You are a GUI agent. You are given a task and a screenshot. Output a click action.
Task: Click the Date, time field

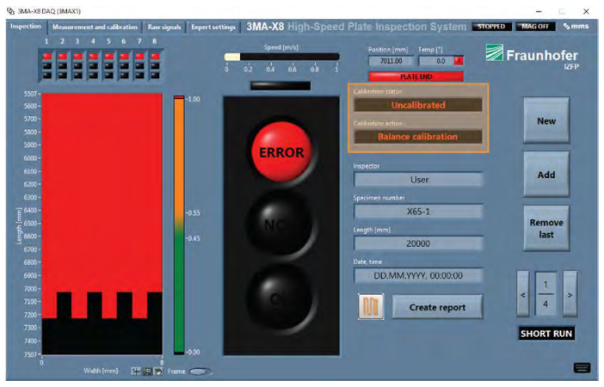click(x=418, y=275)
